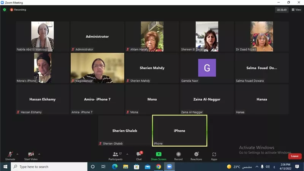
Task: Click Sherien Mahdy's muted mic icon
Action: point(128,81)
